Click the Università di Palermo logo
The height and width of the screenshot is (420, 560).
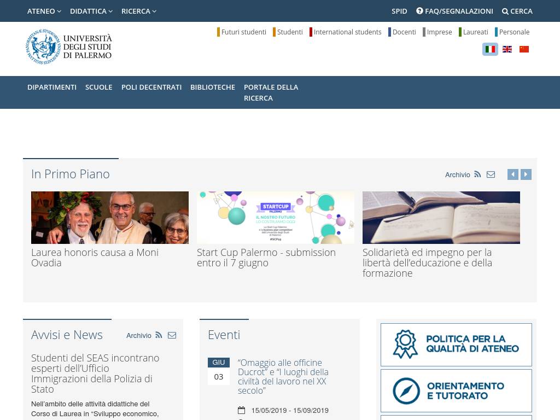(x=68, y=46)
